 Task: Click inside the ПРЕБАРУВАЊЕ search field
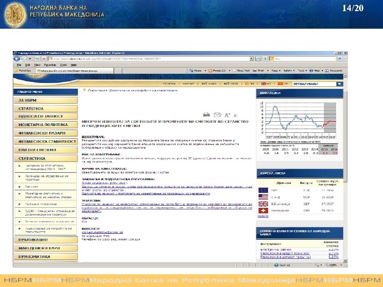(x=314, y=84)
